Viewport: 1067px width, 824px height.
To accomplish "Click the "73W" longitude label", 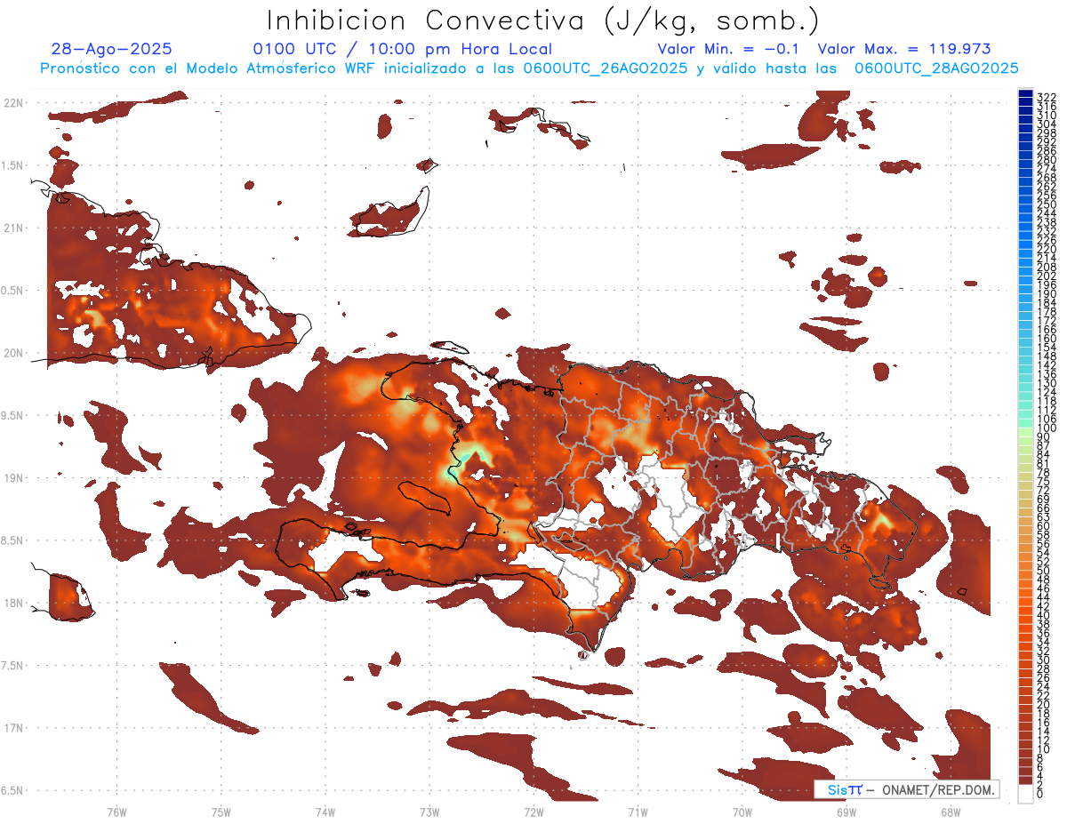I will (x=429, y=812).
